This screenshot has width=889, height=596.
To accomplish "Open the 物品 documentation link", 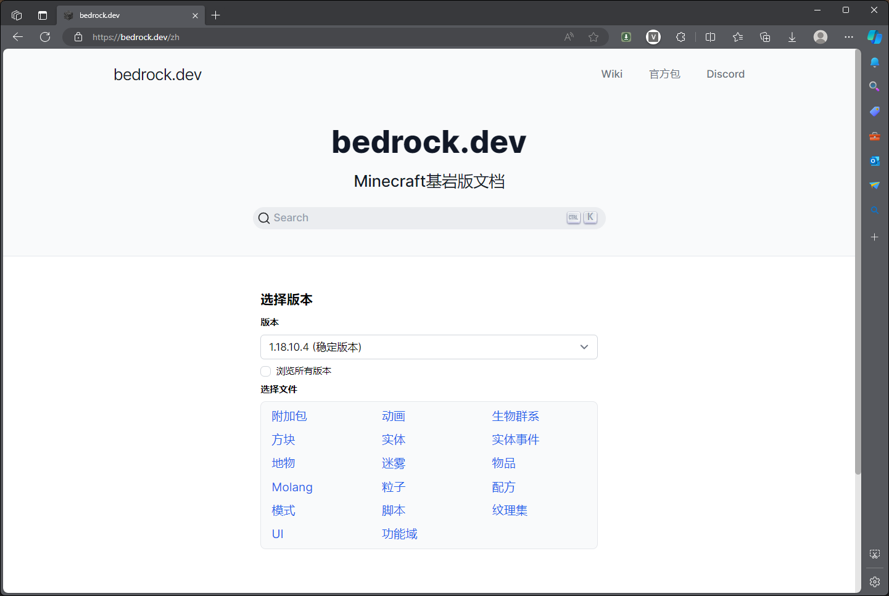I will tap(503, 463).
